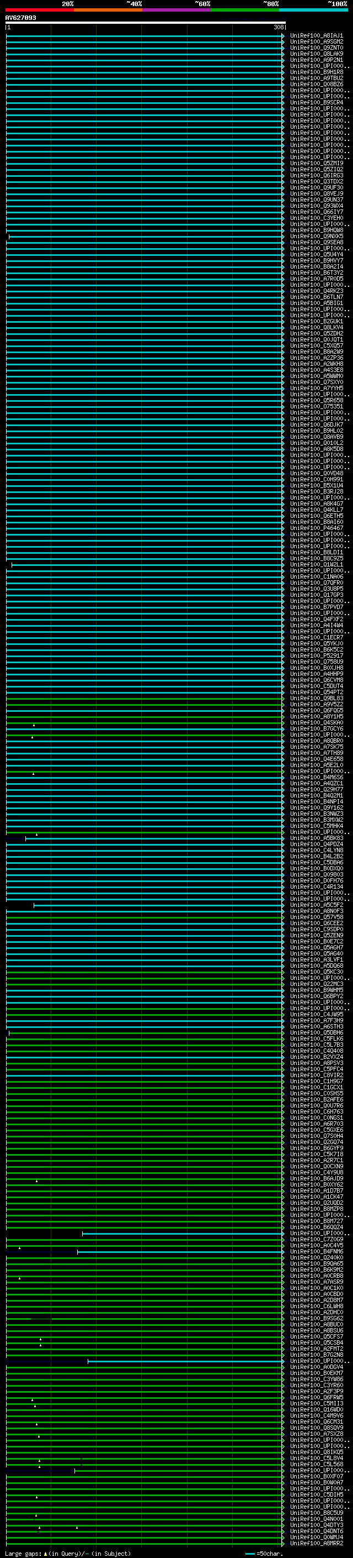Select hit label UniRef100_Q17GP3
Image resolution: width=353 pixels, height=1558 pixels.
317,595
